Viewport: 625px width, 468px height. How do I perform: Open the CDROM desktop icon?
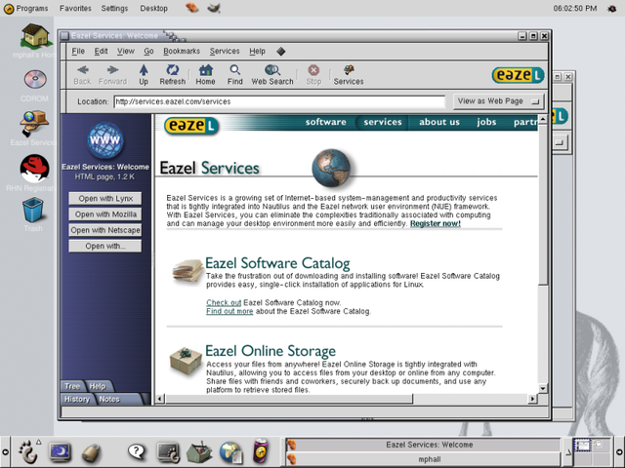[x=35, y=79]
